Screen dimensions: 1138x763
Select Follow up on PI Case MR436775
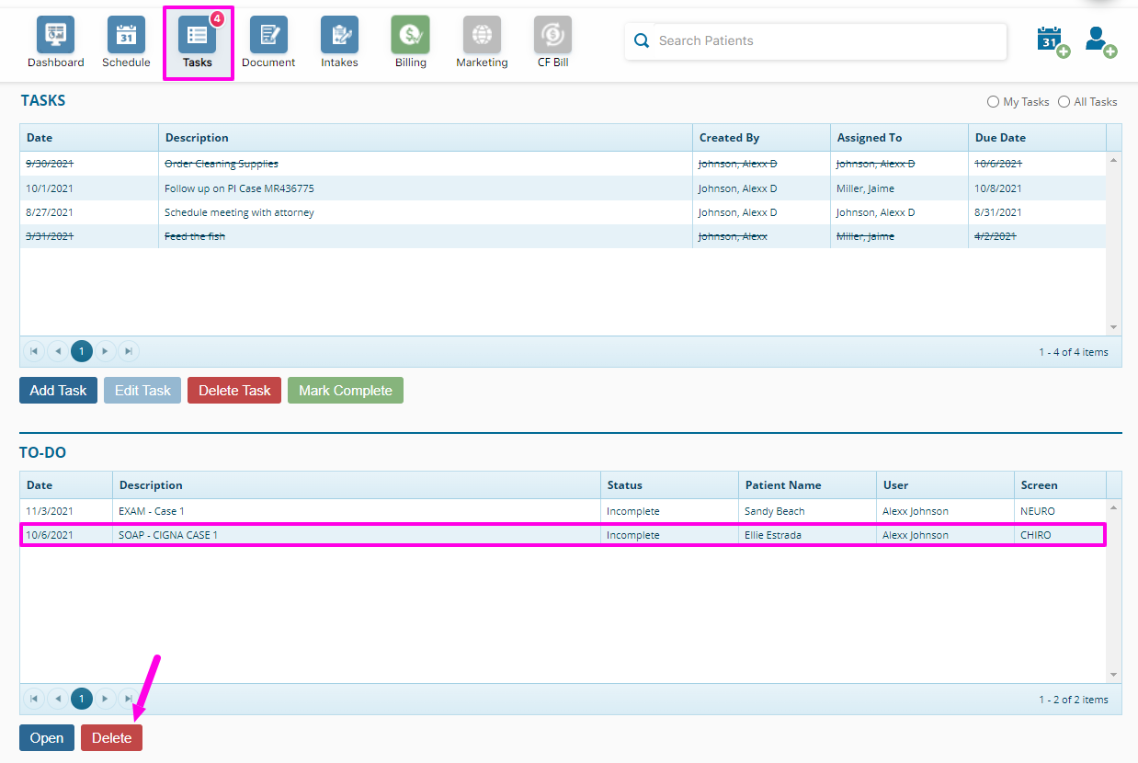click(x=563, y=188)
